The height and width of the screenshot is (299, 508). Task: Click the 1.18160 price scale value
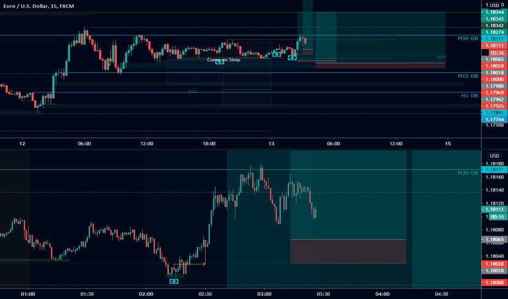point(494,177)
